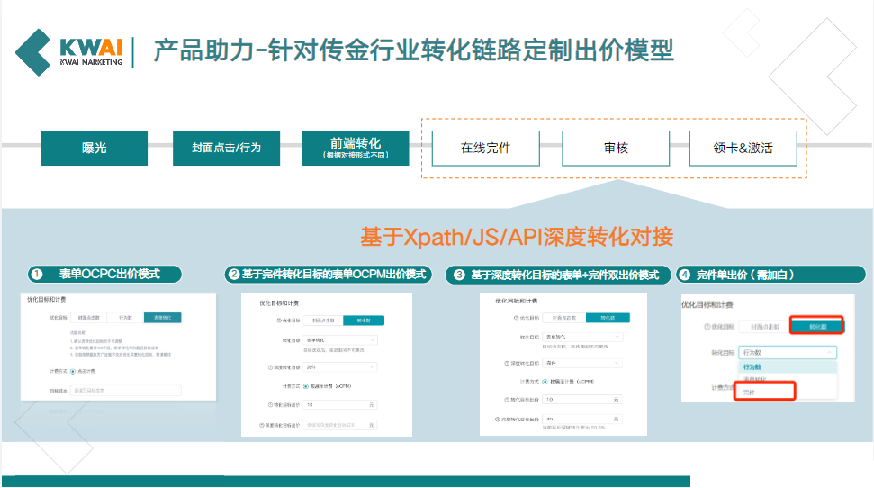Viewport: 874px width, 488px height.
Task: Select the oCPM billing radio in panel 3
Action: click(545, 381)
